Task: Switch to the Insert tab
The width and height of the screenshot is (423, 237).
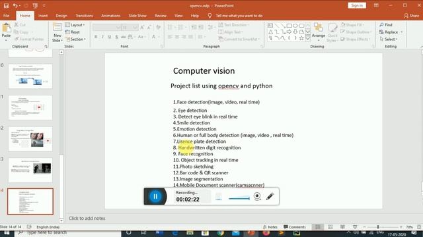Action: [43, 16]
